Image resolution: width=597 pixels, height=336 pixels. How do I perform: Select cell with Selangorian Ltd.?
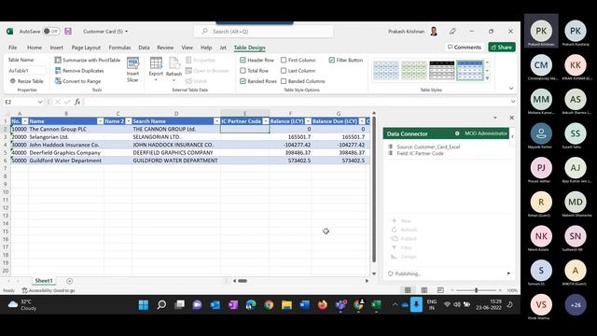coord(66,137)
